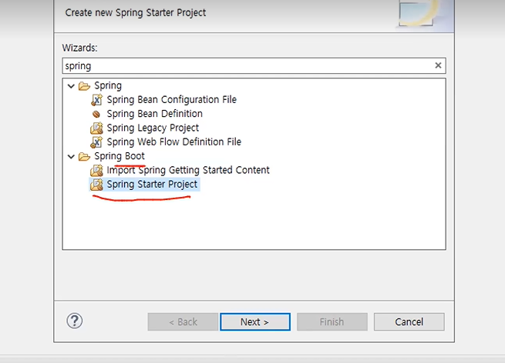The width and height of the screenshot is (505, 363).
Task: Click the Spring Starter Project icon
Action: 96,185
